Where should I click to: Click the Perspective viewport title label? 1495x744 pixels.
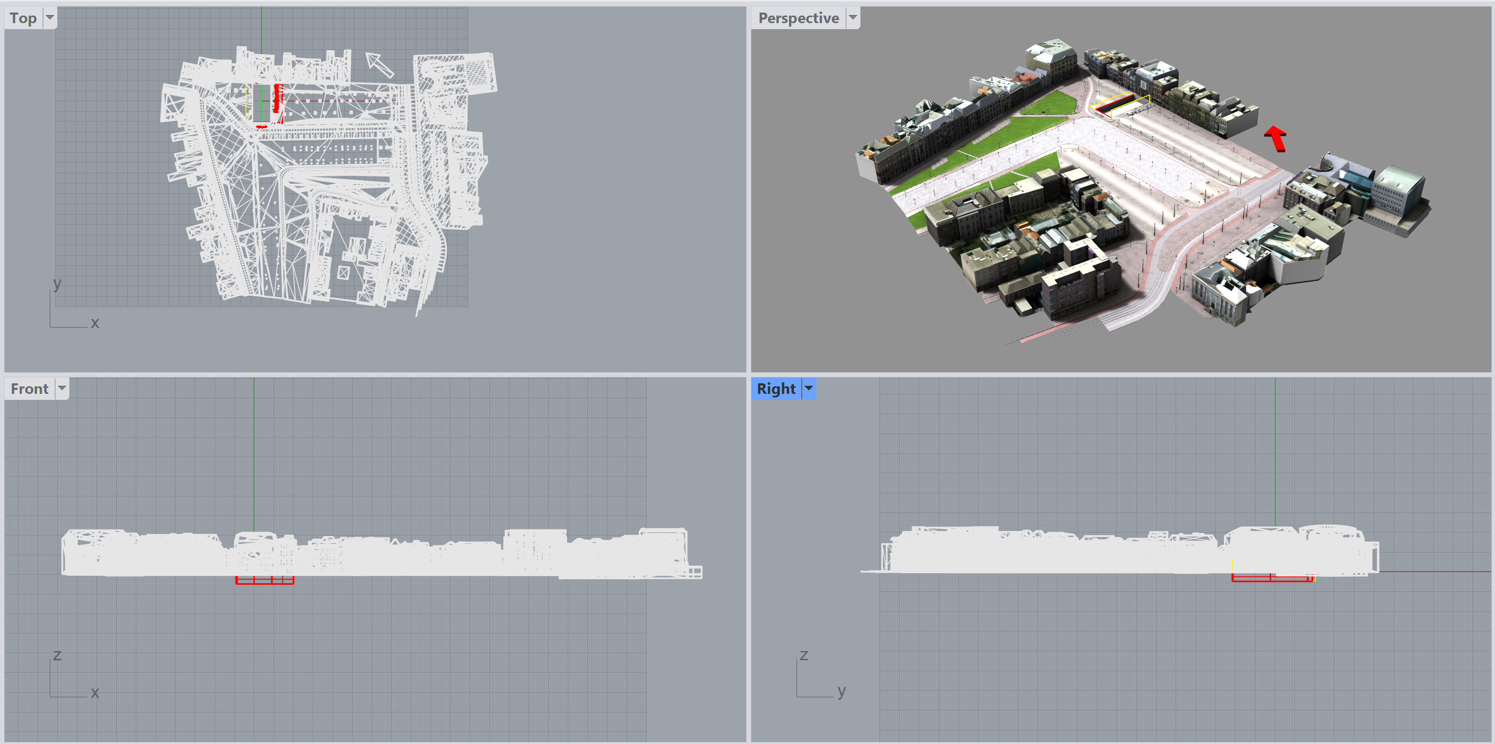(x=798, y=18)
